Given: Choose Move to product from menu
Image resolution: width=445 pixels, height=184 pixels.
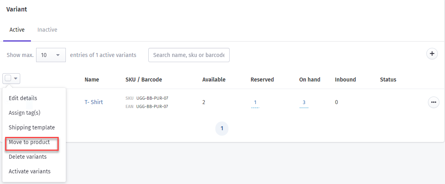Looking at the screenshot, I should pyautogui.click(x=29, y=142).
